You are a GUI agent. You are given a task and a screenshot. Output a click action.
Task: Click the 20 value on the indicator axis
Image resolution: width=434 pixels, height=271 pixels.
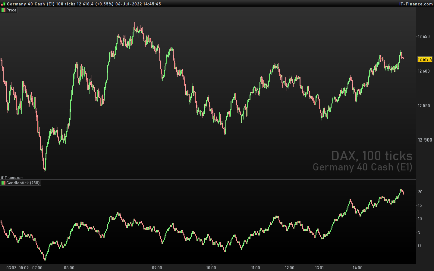(x=420, y=192)
